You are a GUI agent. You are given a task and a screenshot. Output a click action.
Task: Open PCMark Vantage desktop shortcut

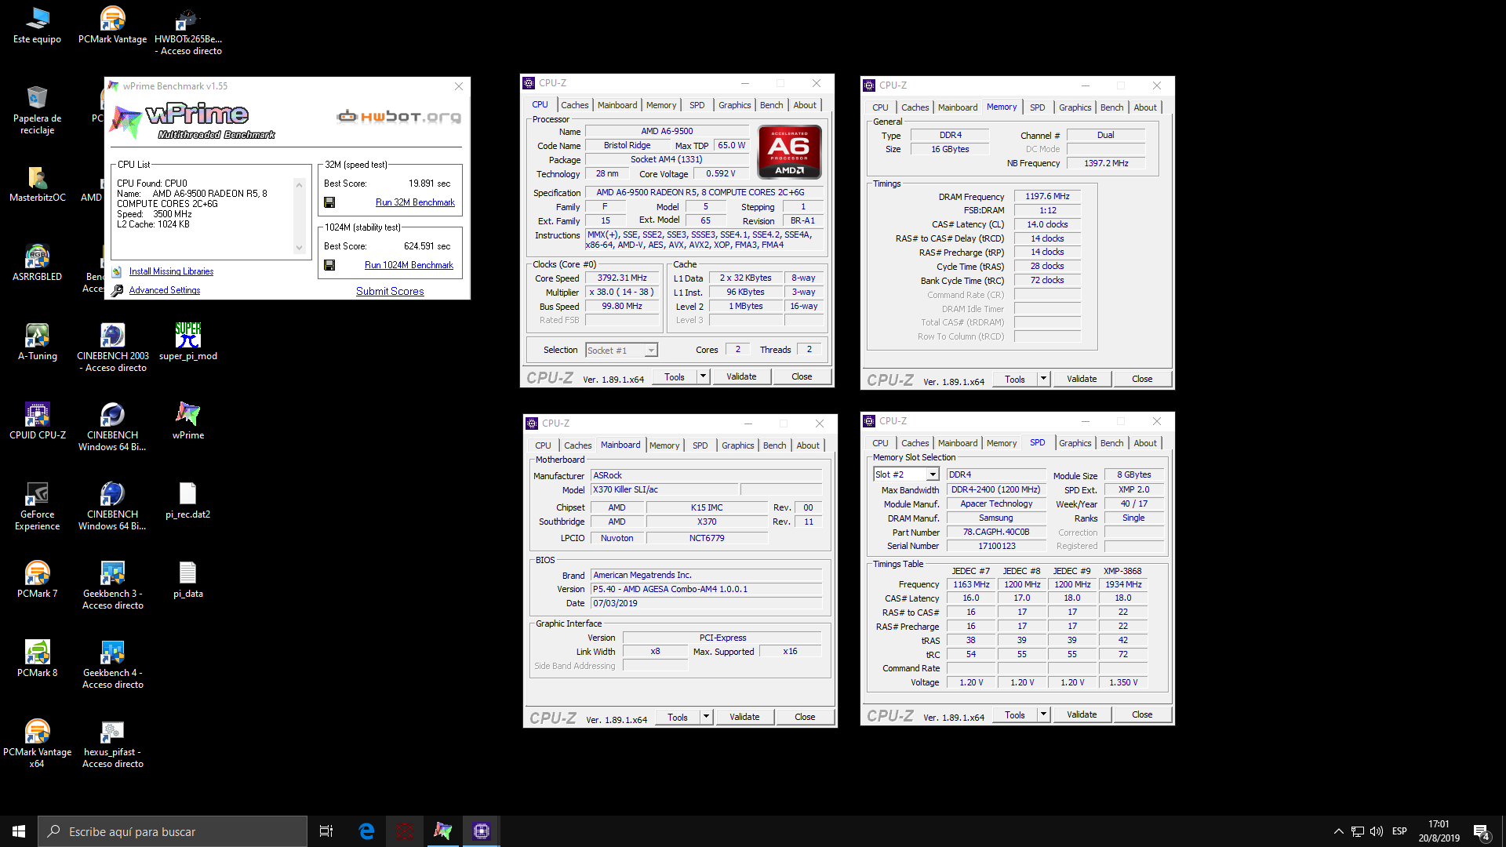point(112,26)
